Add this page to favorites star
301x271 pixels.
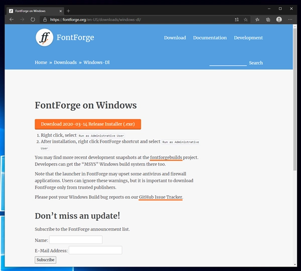(x=245, y=20)
